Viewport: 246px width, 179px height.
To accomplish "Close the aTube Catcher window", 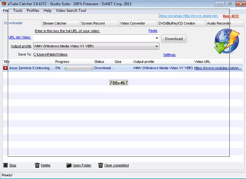I will click(240, 4).
